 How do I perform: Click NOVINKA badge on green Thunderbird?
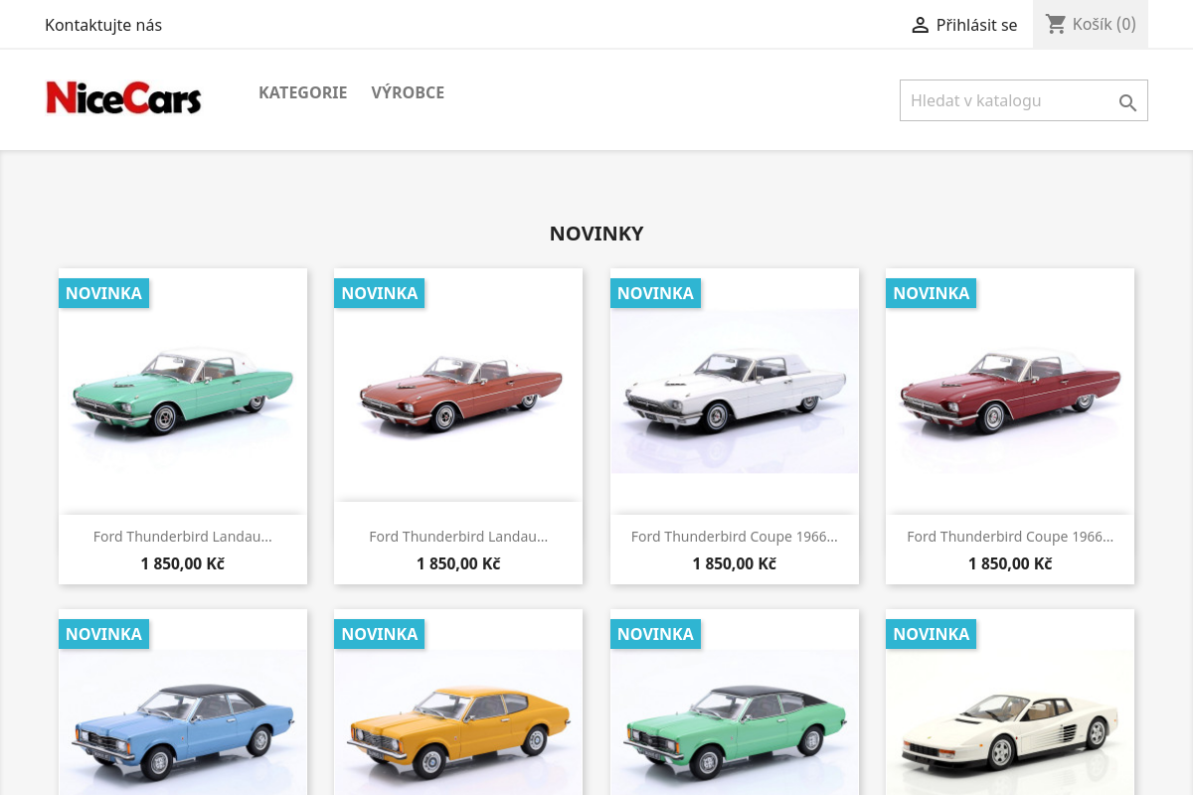pos(103,293)
